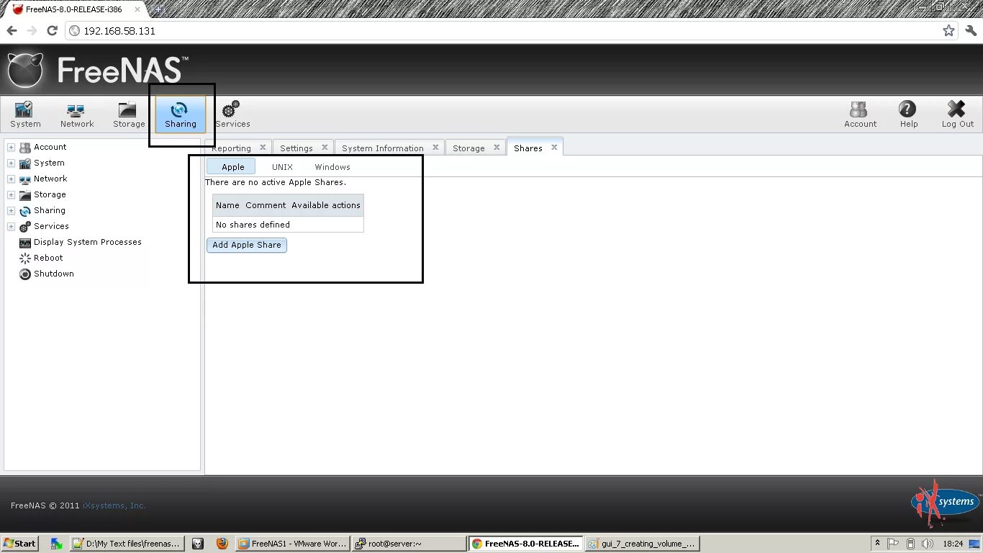Open the FreeNAS1 VMware Workstation taskbar item
The width and height of the screenshot is (983, 553).
click(292, 544)
